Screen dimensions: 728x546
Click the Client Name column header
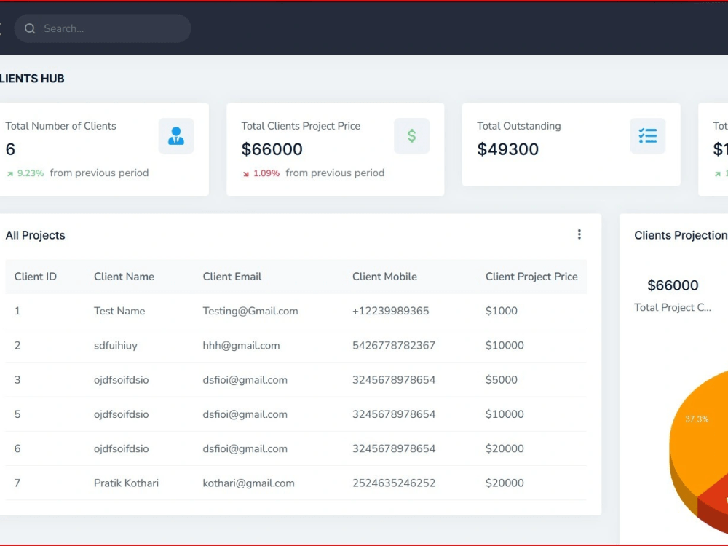coord(123,277)
